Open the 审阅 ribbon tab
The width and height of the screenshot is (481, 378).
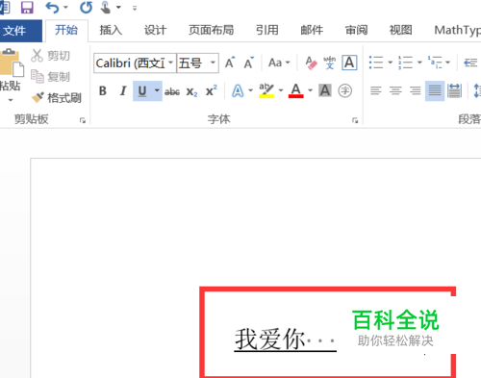(356, 30)
